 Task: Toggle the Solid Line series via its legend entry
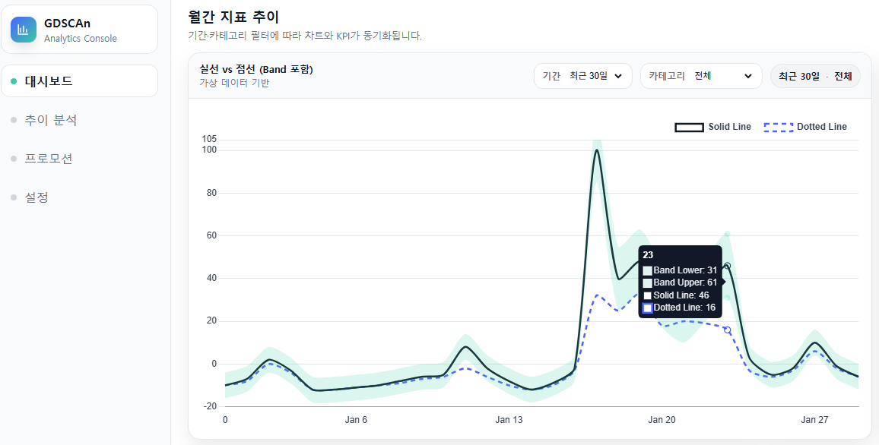click(x=712, y=126)
